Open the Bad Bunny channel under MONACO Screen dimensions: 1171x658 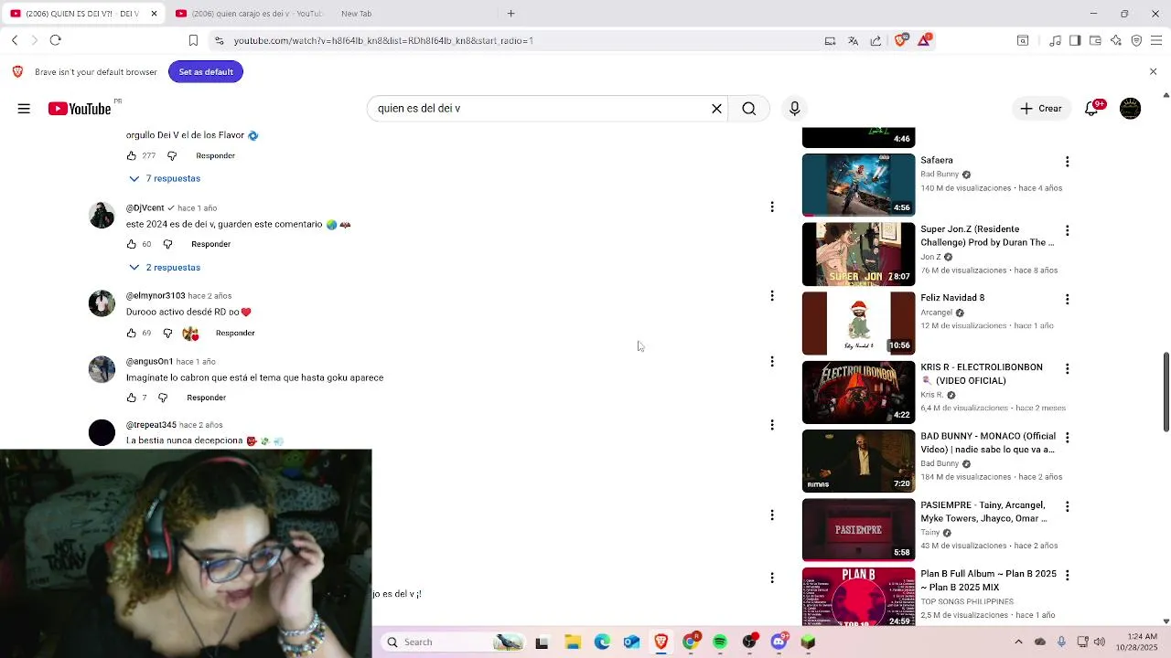coord(939,463)
